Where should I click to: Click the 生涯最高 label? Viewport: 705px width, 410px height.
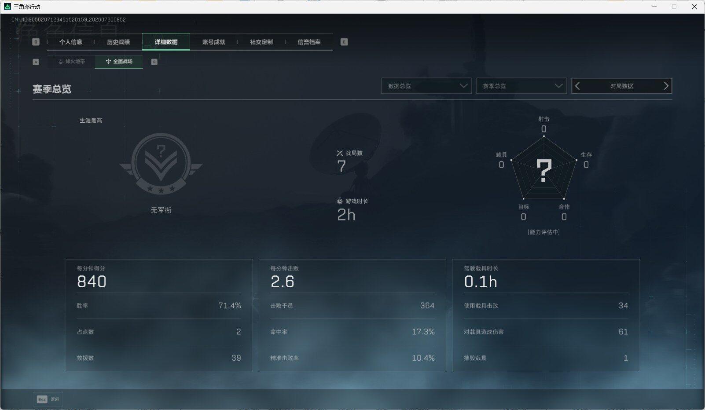click(x=91, y=121)
